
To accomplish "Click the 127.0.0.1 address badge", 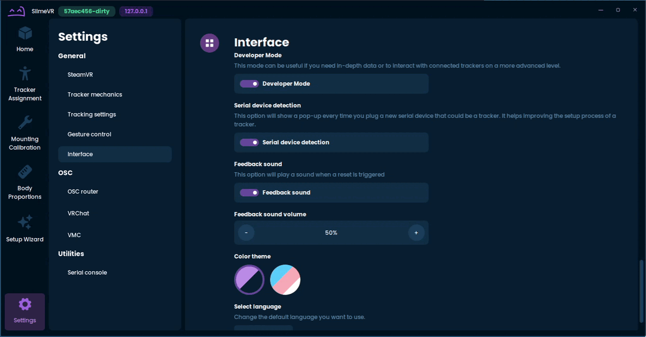I will 136,11.
